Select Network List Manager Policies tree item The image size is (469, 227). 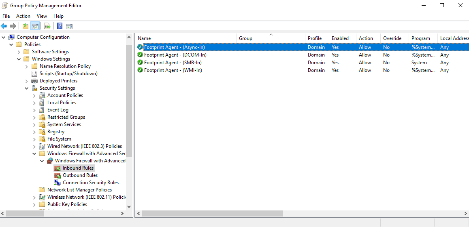(79, 190)
